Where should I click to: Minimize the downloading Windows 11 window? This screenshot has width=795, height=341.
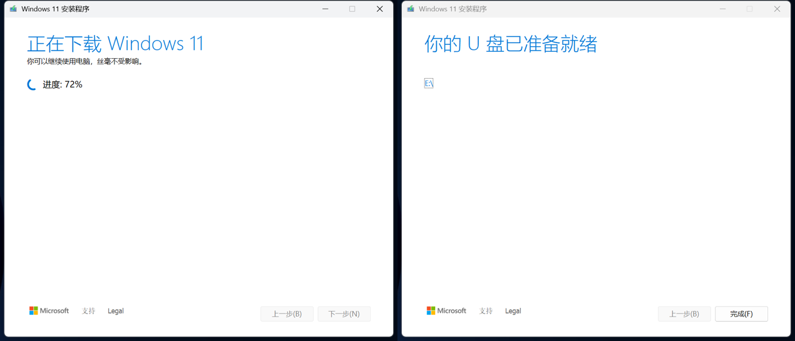click(326, 9)
